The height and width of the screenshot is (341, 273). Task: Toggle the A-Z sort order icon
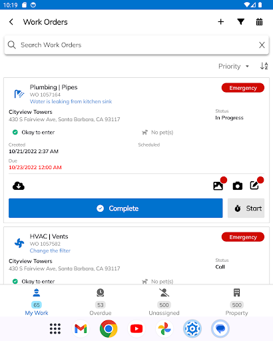(x=264, y=66)
